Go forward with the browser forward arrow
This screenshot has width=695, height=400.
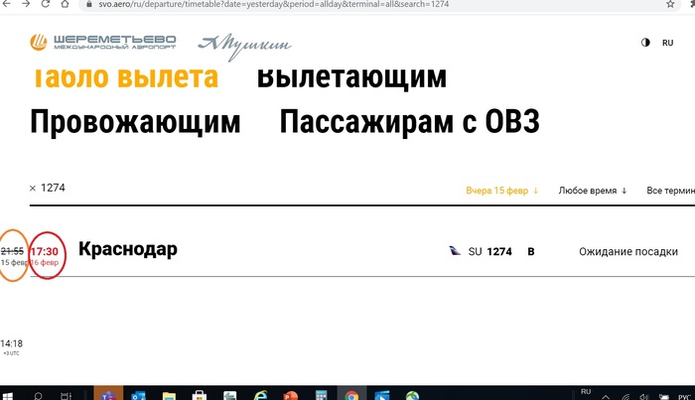(26, 4)
